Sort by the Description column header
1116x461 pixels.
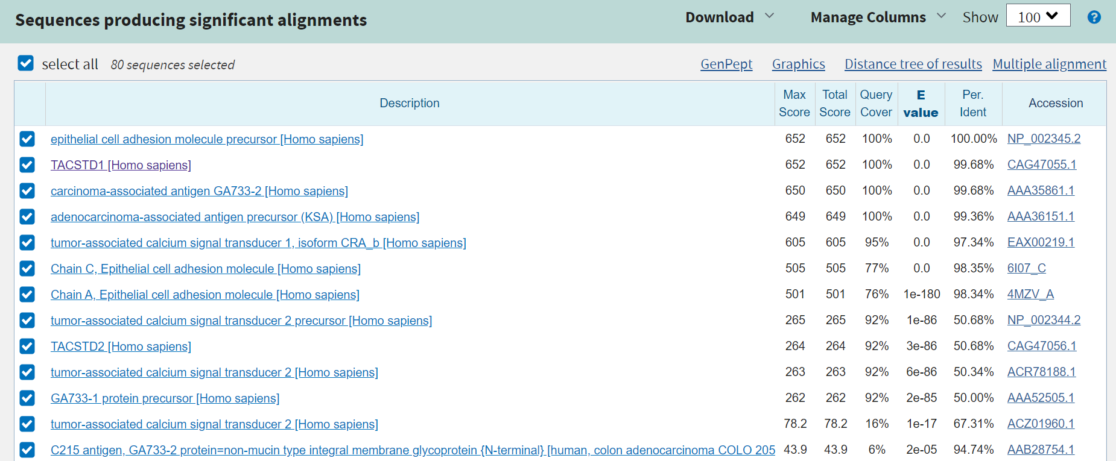(410, 103)
